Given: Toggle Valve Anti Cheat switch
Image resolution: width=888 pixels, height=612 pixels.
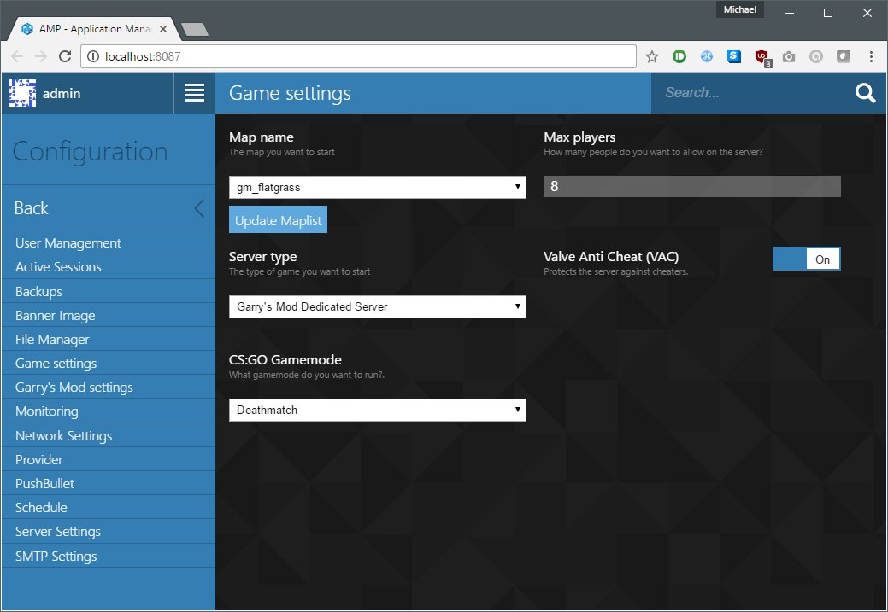Looking at the screenshot, I should coord(807,259).
